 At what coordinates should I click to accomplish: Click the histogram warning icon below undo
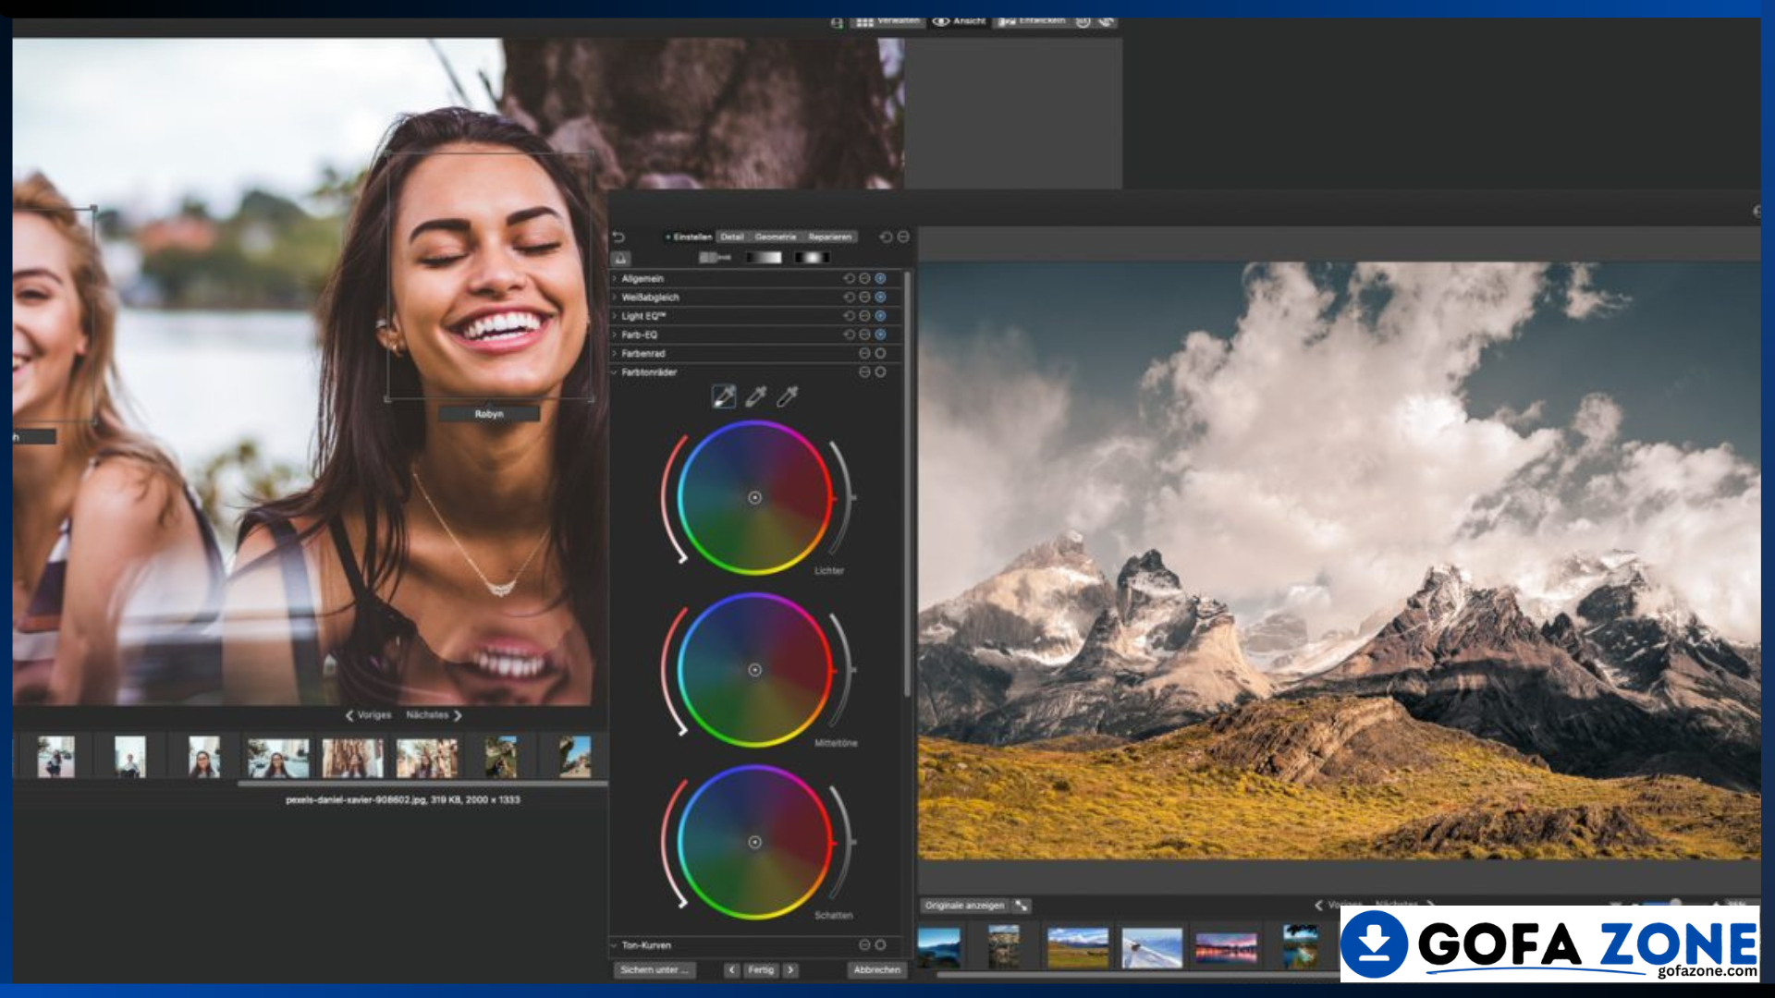click(621, 259)
